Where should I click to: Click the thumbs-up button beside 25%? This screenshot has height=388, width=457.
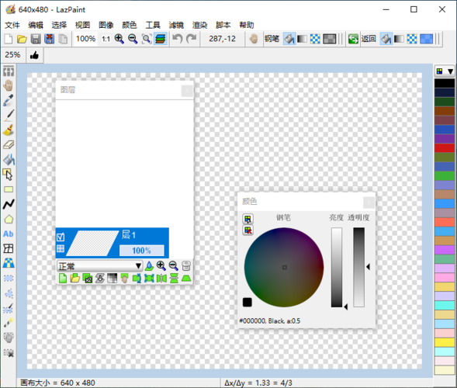click(34, 55)
